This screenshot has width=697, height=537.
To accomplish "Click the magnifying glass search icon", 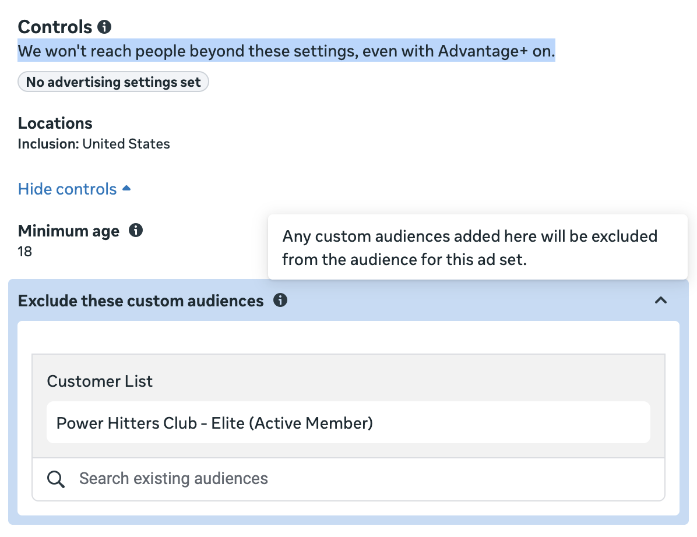I will tap(56, 479).
